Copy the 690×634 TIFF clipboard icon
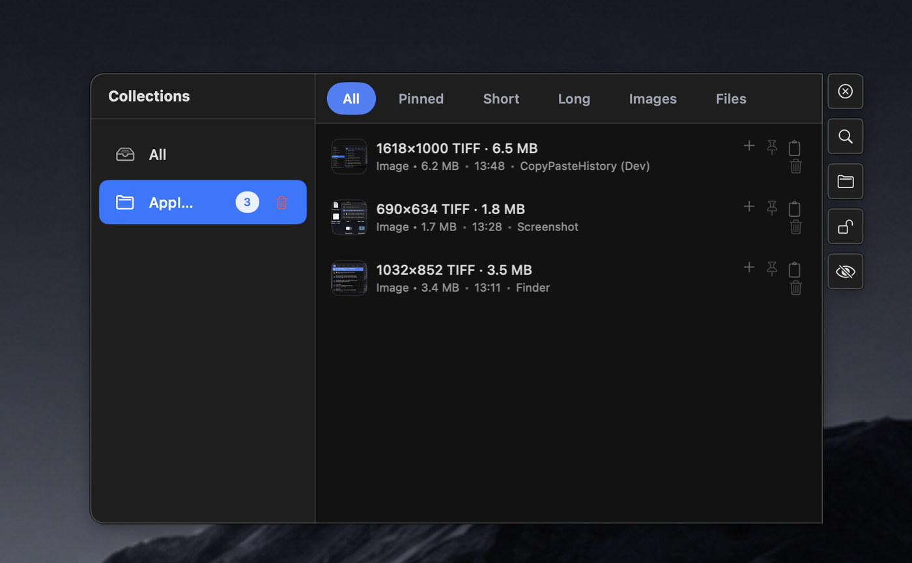This screenshot has height=563, width=912. tap(794, 209)
